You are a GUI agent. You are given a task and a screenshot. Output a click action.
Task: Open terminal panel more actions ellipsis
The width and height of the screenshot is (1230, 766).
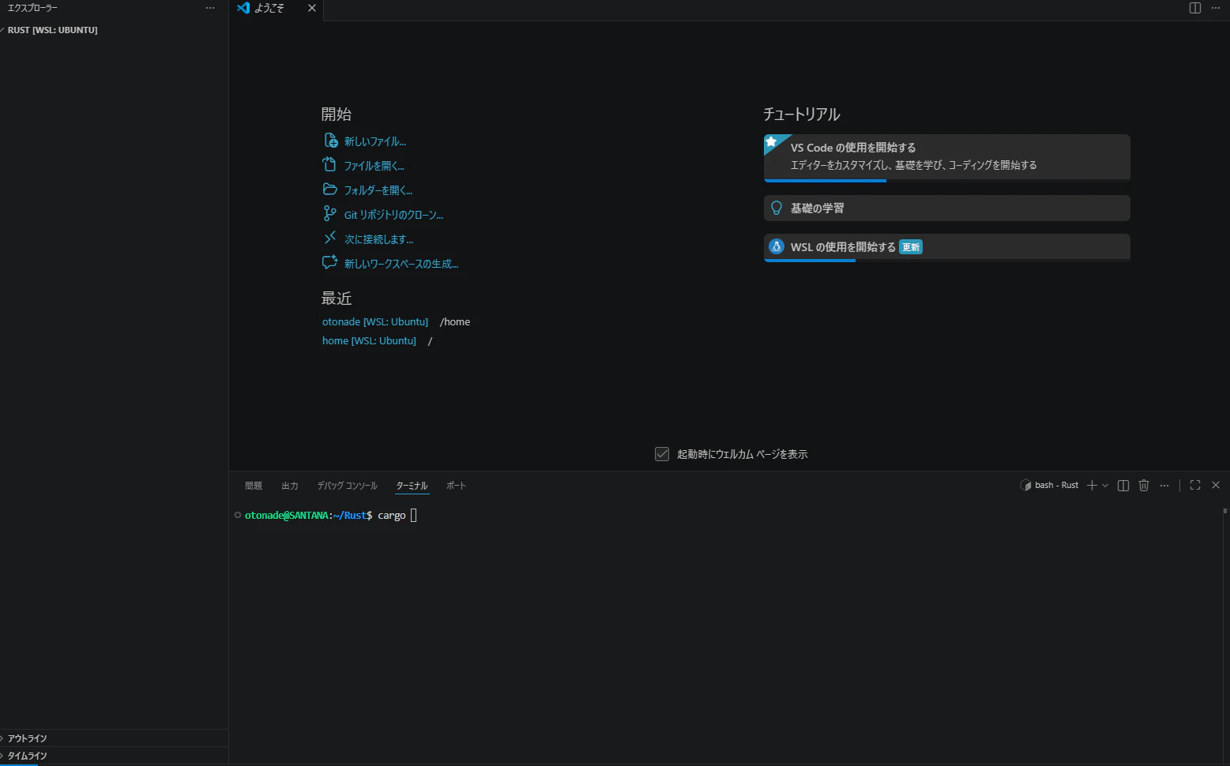pyautogui.click(x=1164, y=485)
